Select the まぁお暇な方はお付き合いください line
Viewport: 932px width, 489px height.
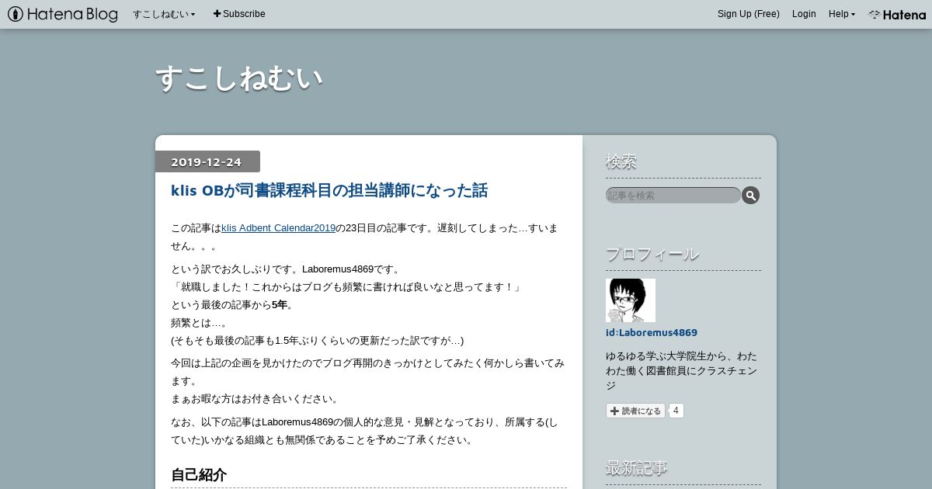[x=256, y=399]
